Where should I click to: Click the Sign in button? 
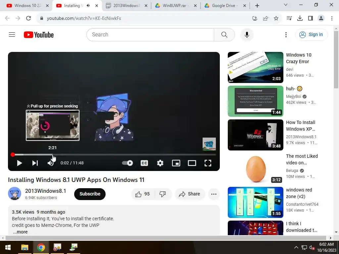pyautogui.click(x=312, y=34)
